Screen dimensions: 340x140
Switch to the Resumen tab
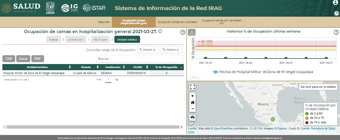pyautogui.click(x=104, y=22)
